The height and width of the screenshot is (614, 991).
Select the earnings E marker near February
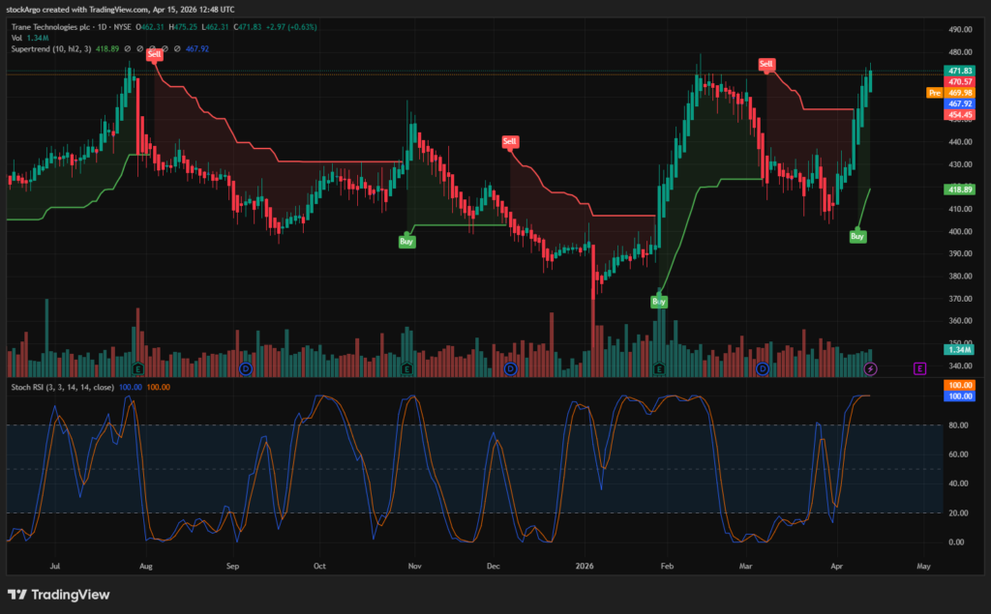coord(659,368)
